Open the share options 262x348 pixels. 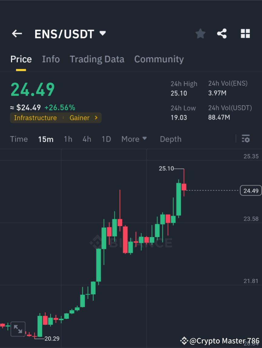click(222, 33)
